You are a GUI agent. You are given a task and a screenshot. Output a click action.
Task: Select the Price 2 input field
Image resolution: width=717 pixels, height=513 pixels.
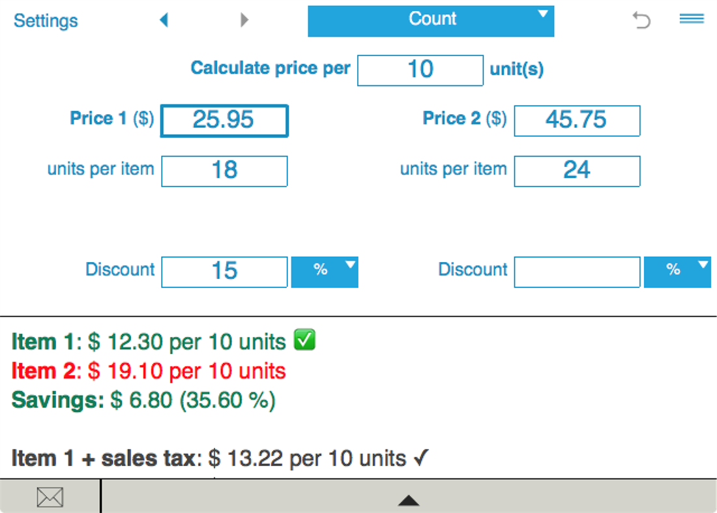[577, 121]
